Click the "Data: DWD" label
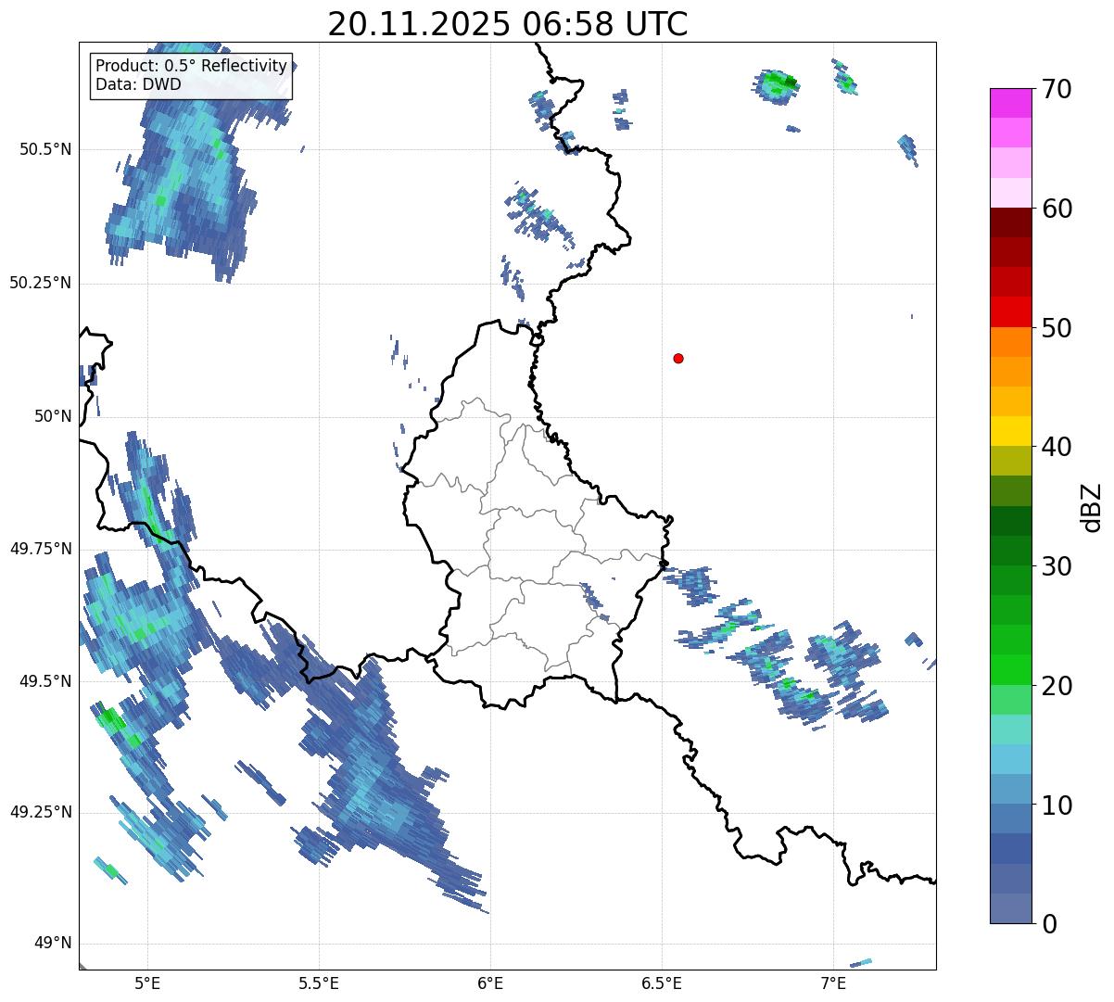Screen dimensions: 1114x1002 138,84
